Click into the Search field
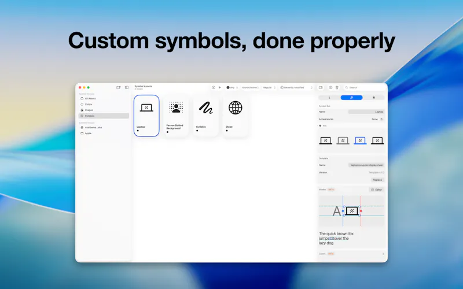The height and width of the screenshot is (289, 463). (365, 88)
